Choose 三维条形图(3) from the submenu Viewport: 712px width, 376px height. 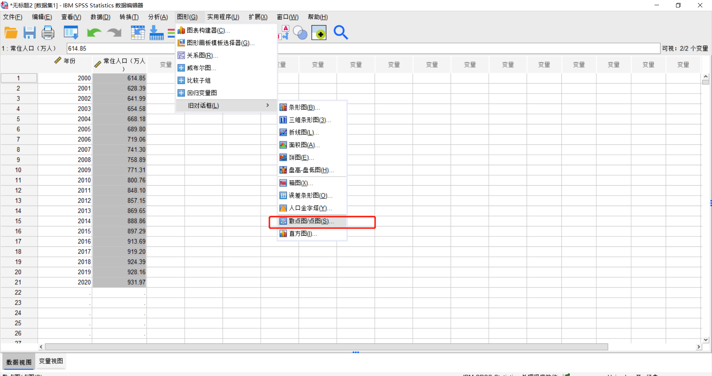[x=312, y=120]
